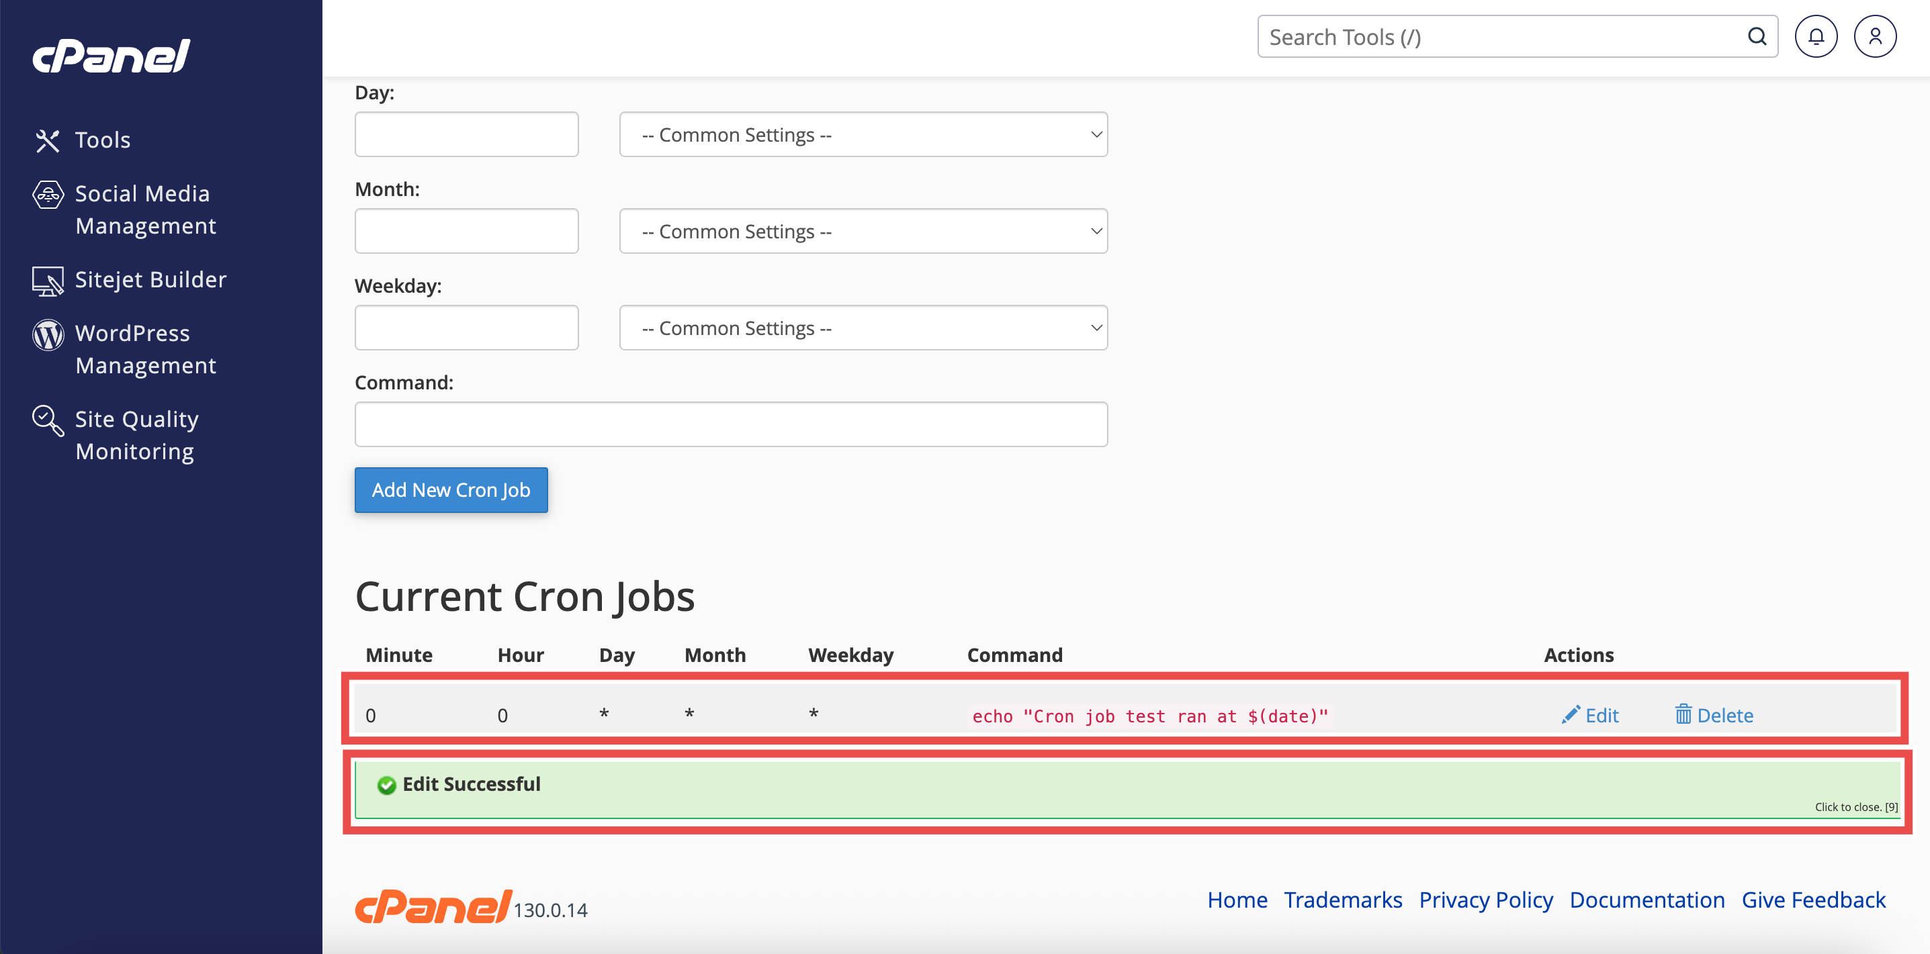
Task: Open notifications bell icon
Action: pos(1815,37)
